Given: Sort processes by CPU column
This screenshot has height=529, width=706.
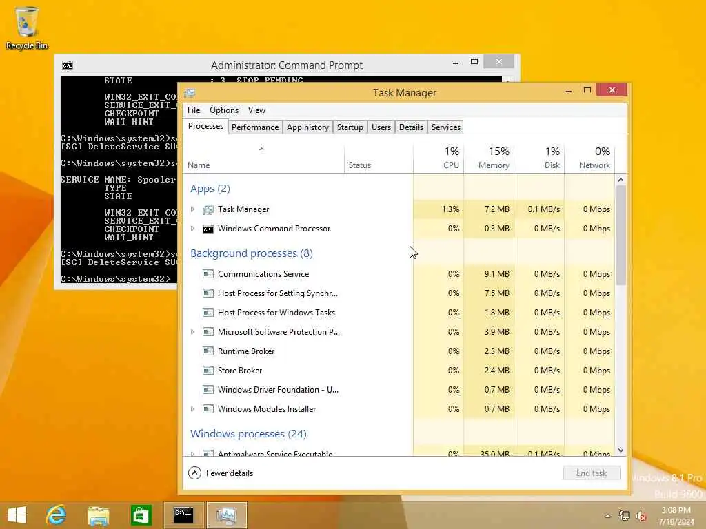Looking at the screenshot, I should [438, 158].
